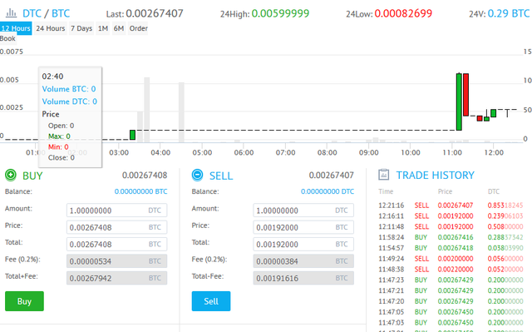Click the 11:47:05 trade timestamp
Screen dimensions: 532x332
[x=392, y=312]
